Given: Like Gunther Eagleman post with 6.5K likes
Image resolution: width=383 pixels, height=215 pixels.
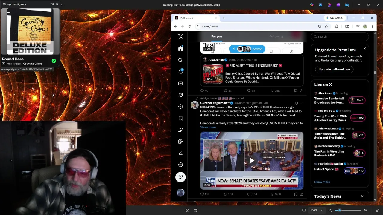Looking at the screenshot, I should [x=252, y=194].
